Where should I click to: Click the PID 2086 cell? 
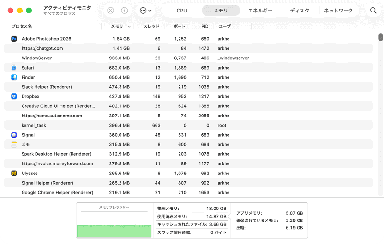tap(204, 116)
